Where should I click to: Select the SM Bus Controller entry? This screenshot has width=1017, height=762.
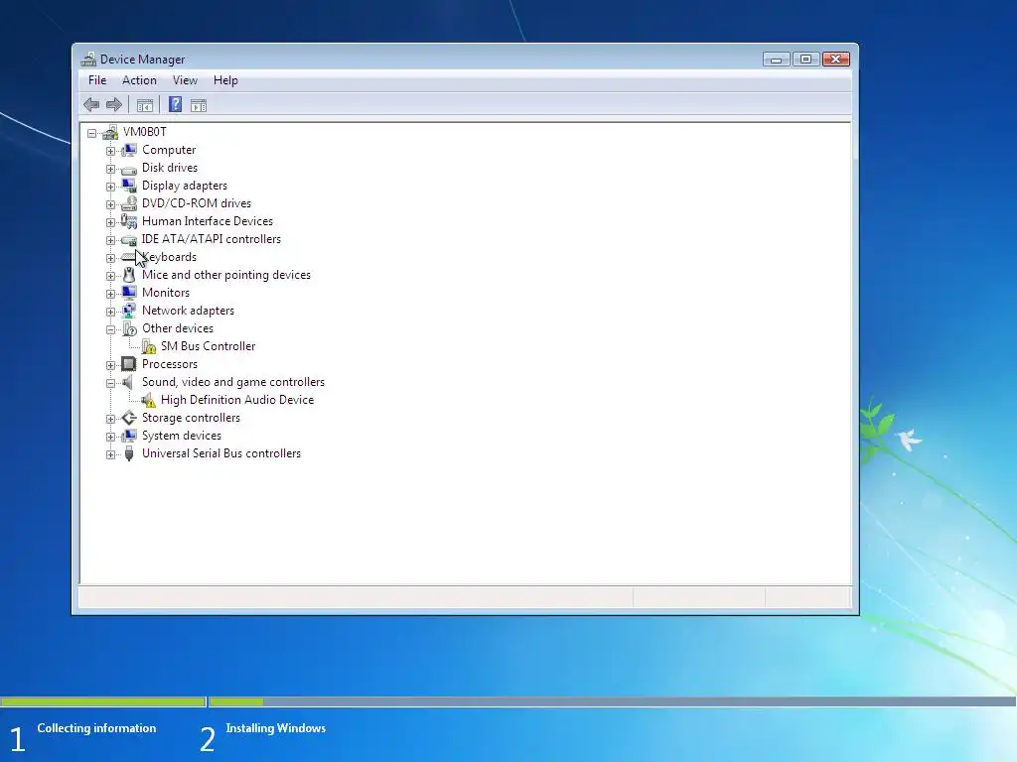point(209,346)
